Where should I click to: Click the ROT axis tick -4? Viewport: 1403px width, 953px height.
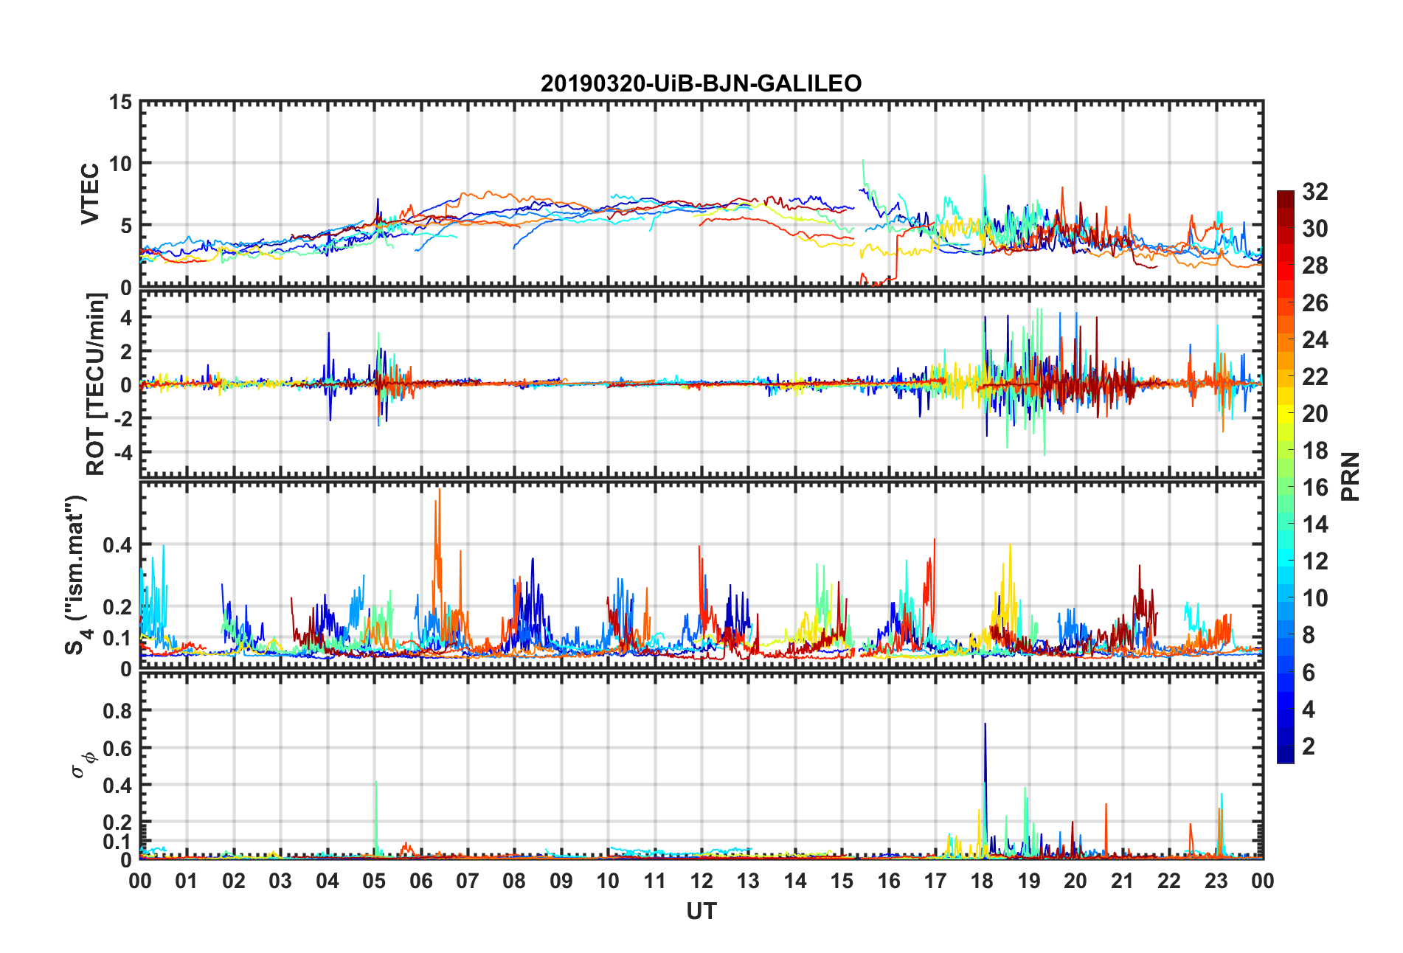coord(123,451)
